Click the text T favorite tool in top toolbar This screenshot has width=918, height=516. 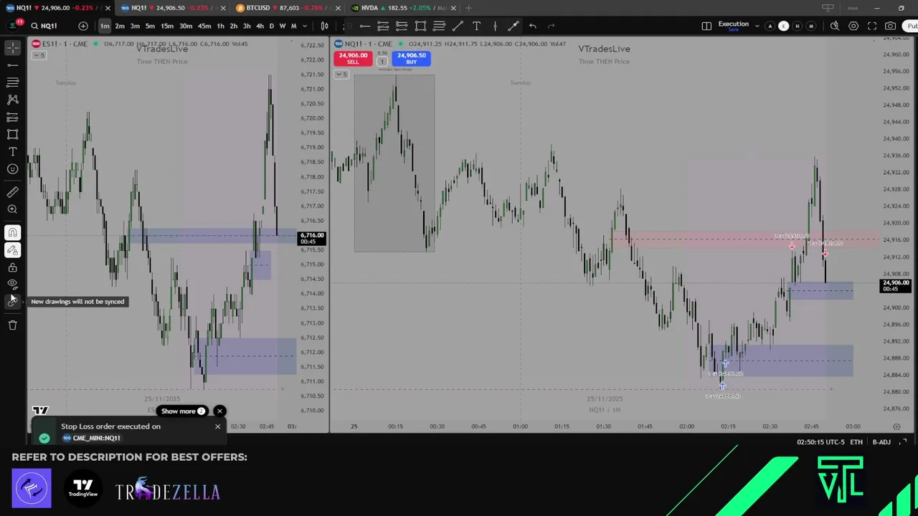click(x=476, y=26)
